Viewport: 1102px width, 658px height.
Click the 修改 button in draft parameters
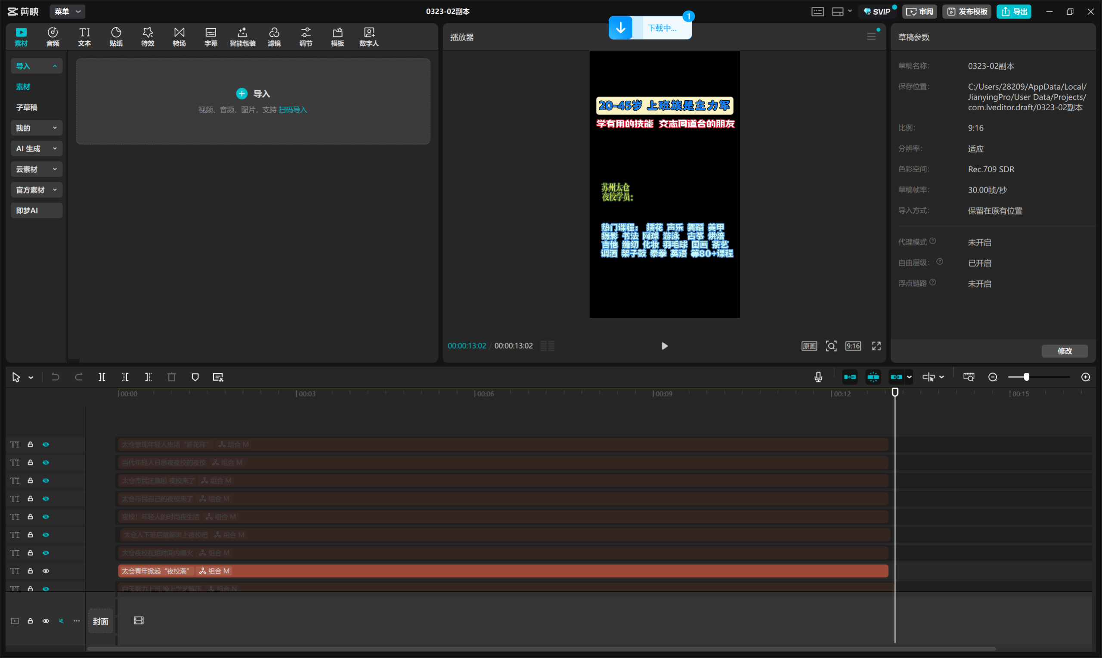click(1065, 351)
